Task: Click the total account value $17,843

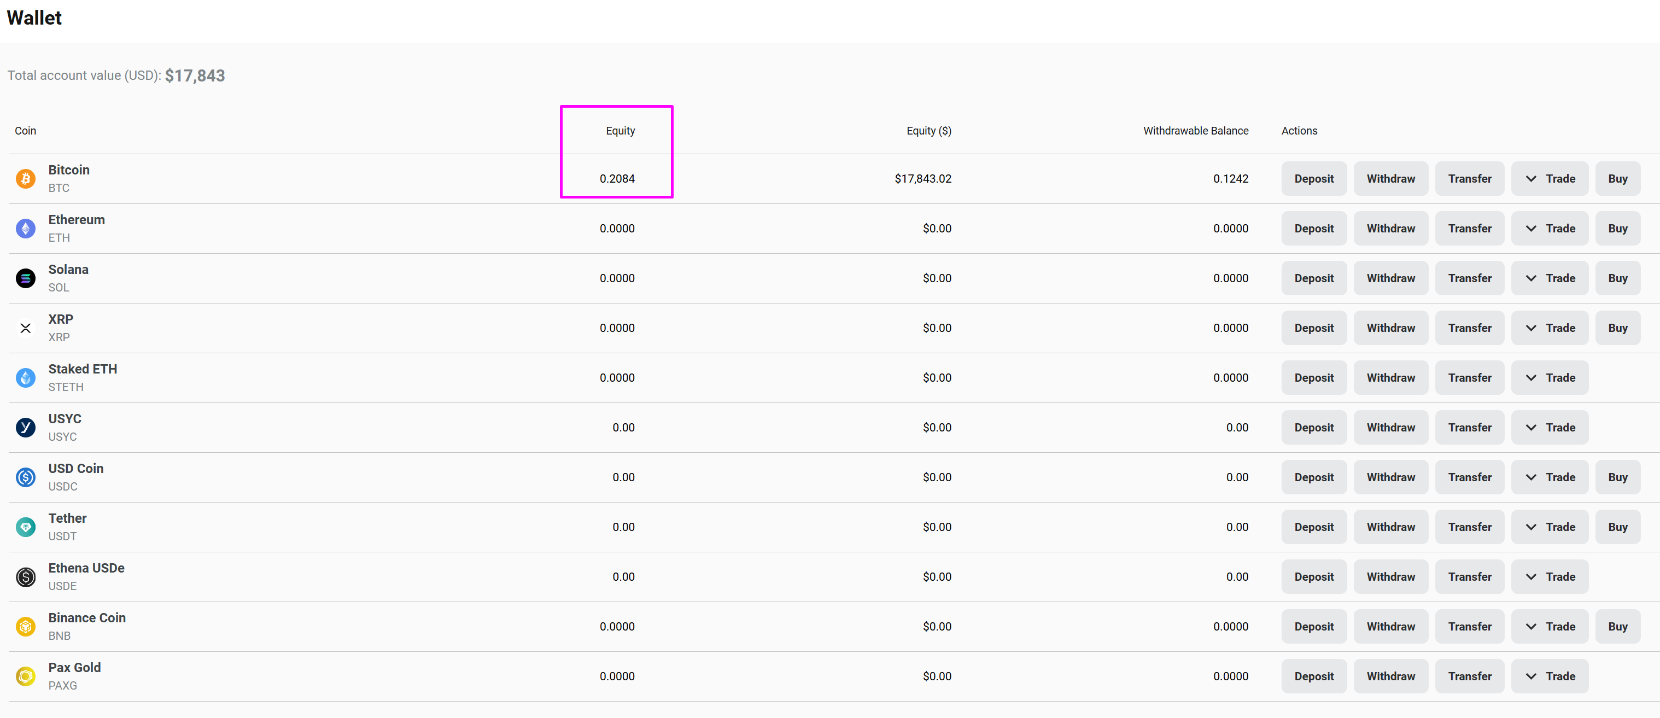Action: (195, 76)
